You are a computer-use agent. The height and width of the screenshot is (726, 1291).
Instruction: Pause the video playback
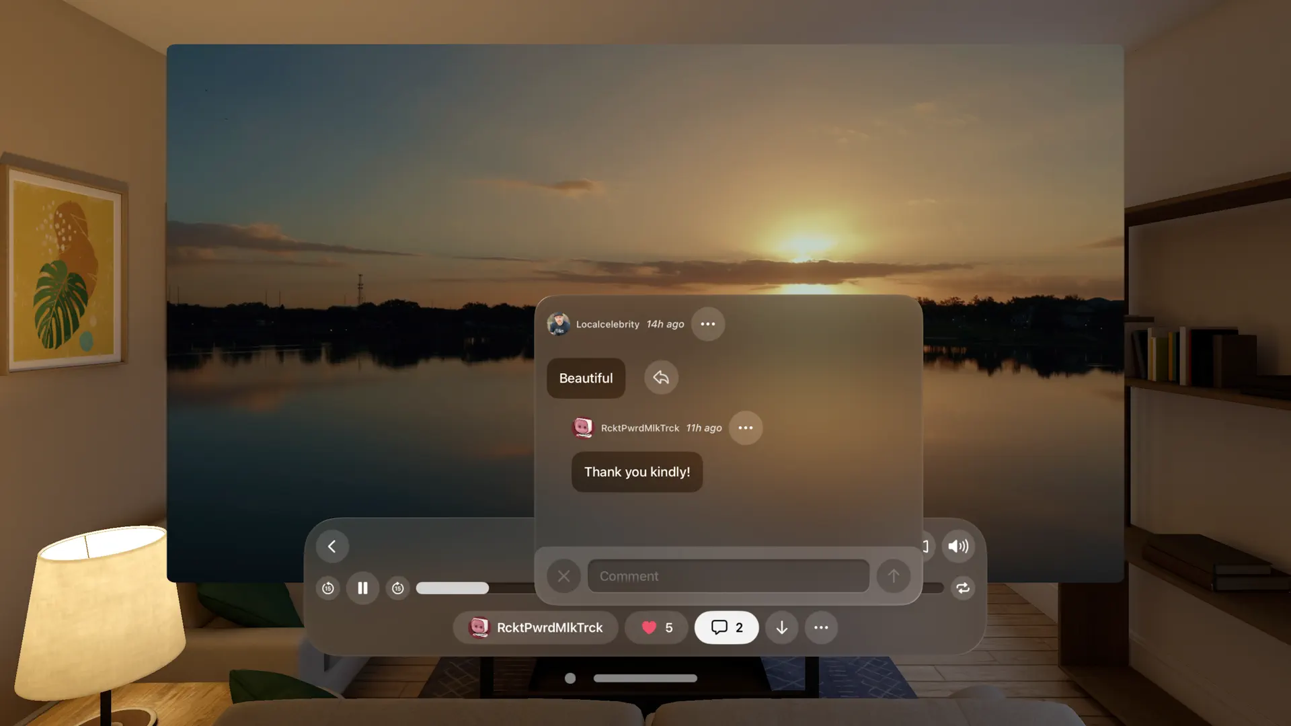coord(362,588)
